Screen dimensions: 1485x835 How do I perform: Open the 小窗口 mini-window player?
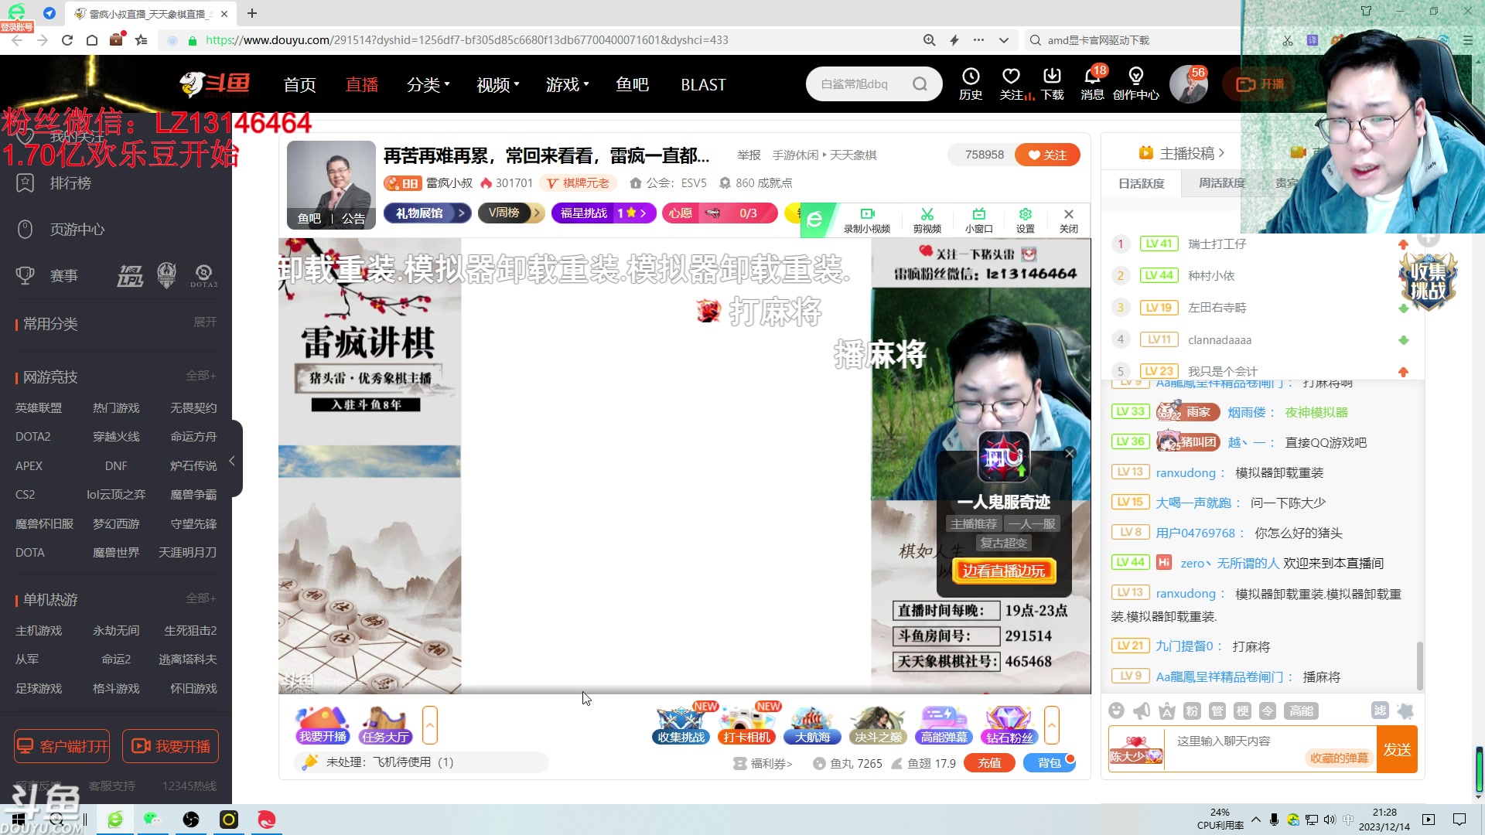(978, 219)
